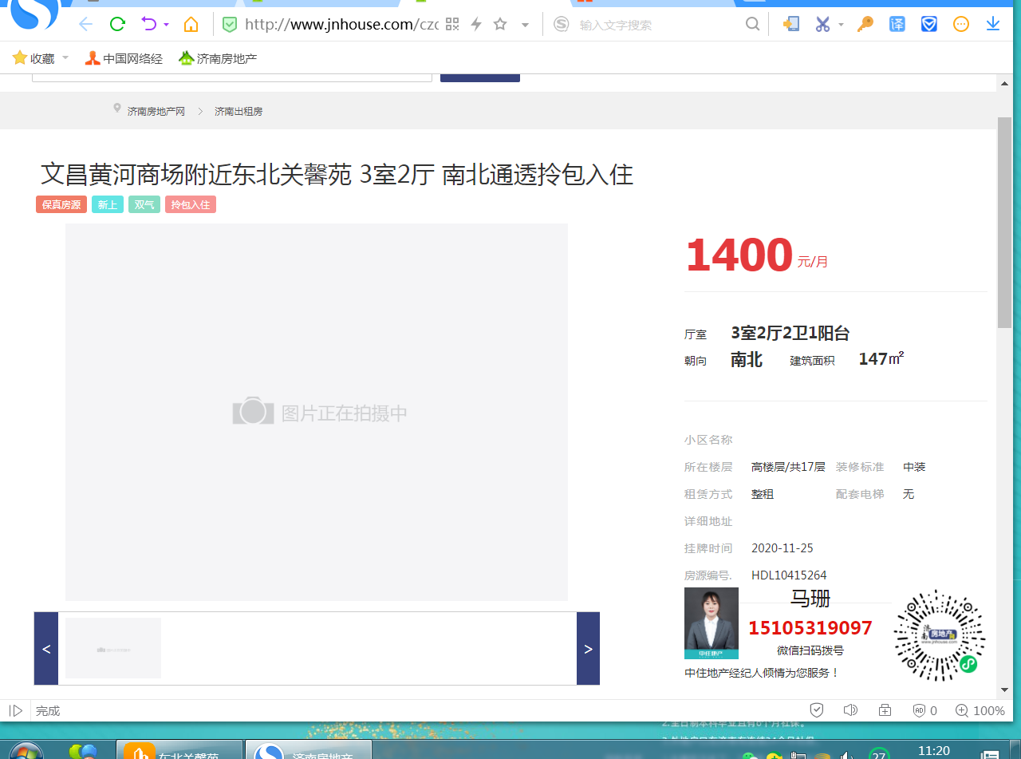
Task: Toggle the sidebar panel in status bar
Action: pyautogui.click(x=15, y=710)
